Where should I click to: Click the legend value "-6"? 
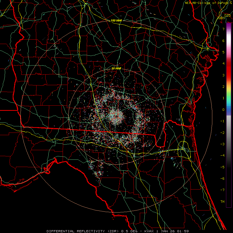pyautogui.click(x=222, y=179)
